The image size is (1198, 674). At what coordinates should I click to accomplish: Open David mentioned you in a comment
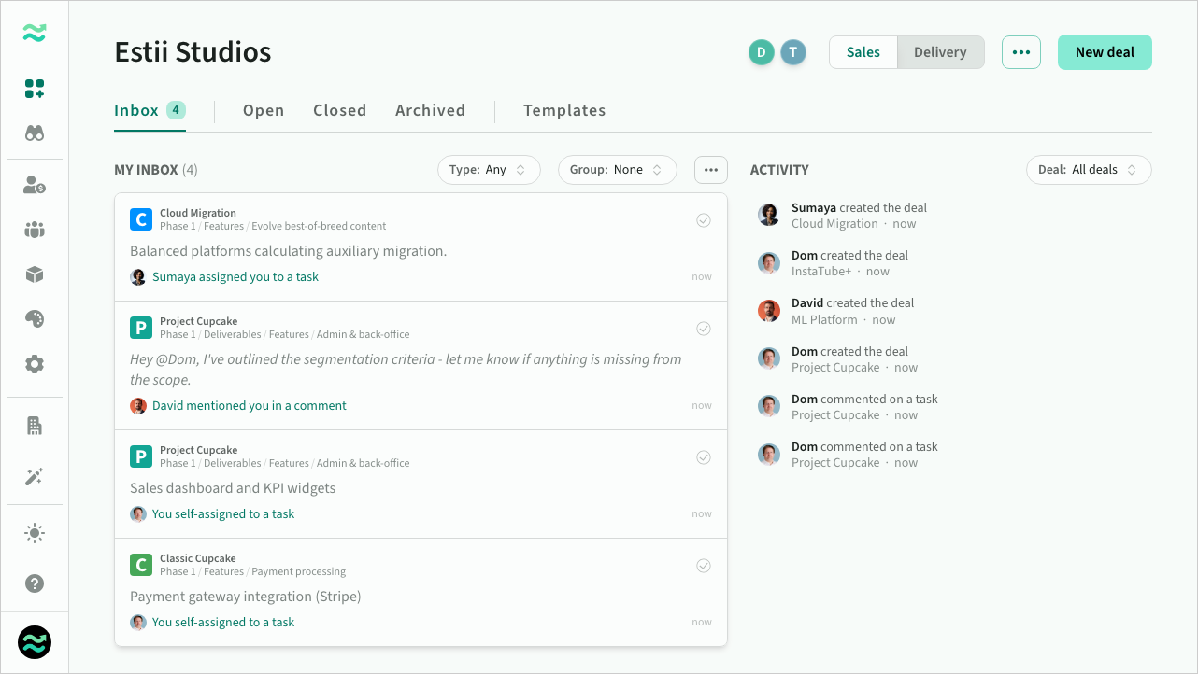point(249,406)
